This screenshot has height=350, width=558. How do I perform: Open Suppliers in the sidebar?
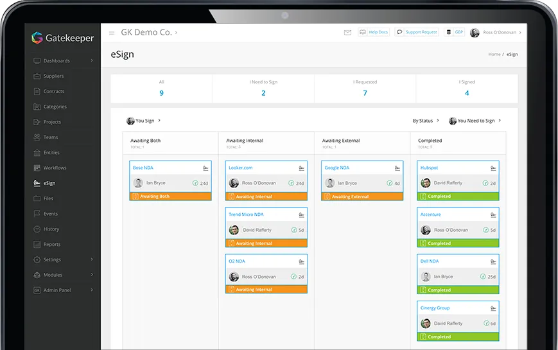[53, 76]
